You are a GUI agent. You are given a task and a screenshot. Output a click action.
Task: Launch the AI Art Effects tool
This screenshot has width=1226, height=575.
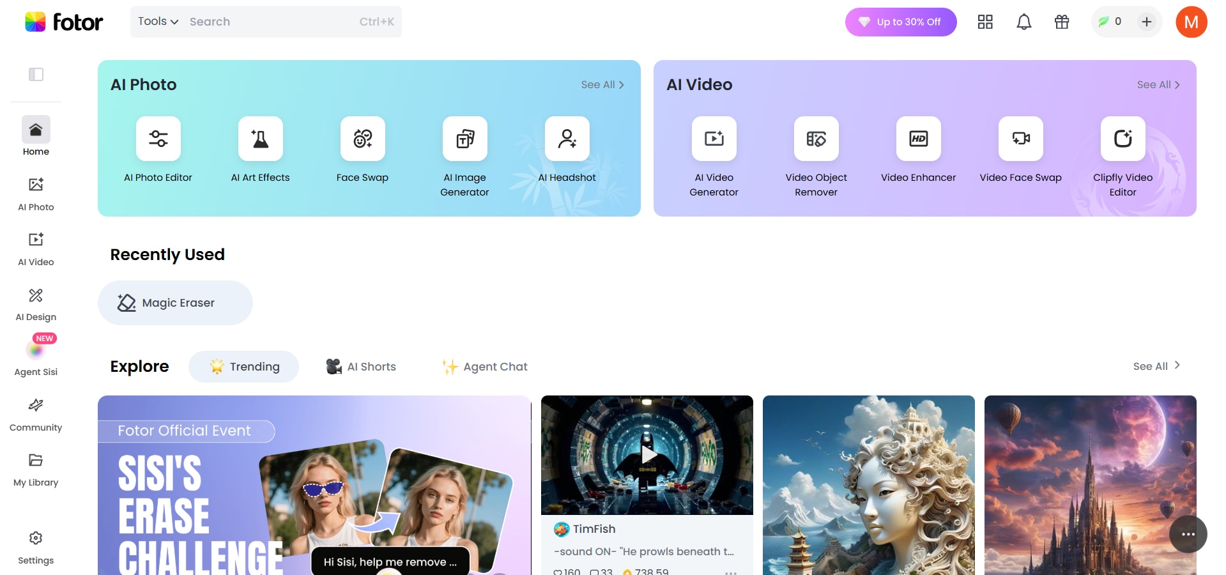[x=261, y=150]
